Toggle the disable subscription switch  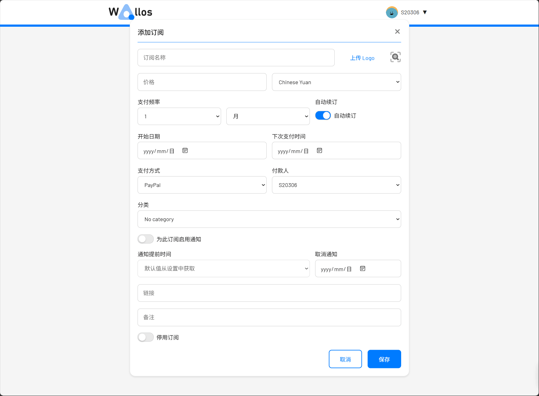click(146, 337)
